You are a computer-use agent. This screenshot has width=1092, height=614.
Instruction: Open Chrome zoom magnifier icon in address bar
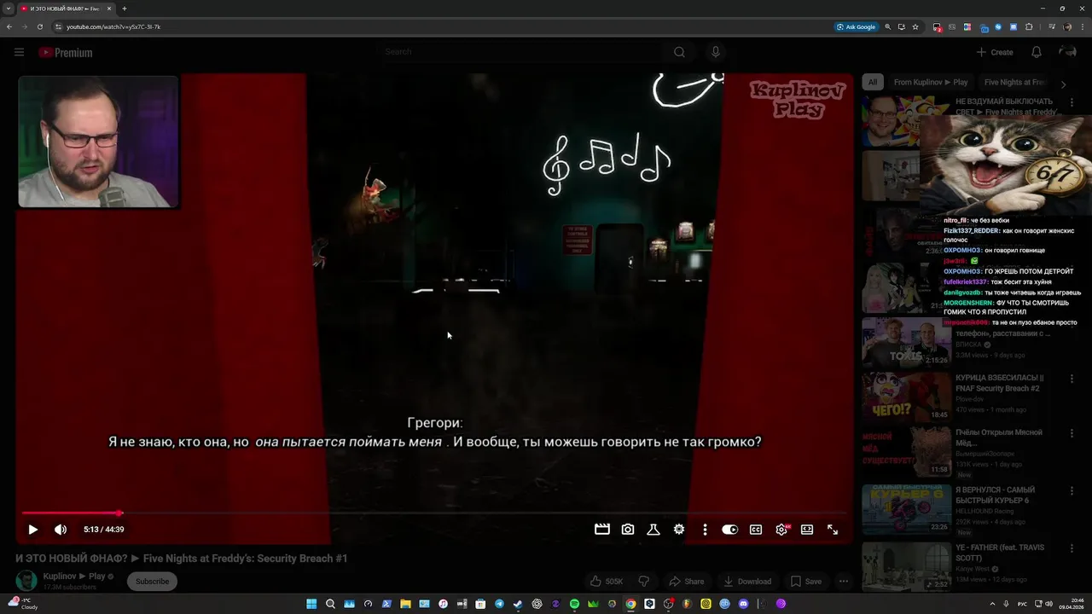pyautogui.click(x=888, y=26)
